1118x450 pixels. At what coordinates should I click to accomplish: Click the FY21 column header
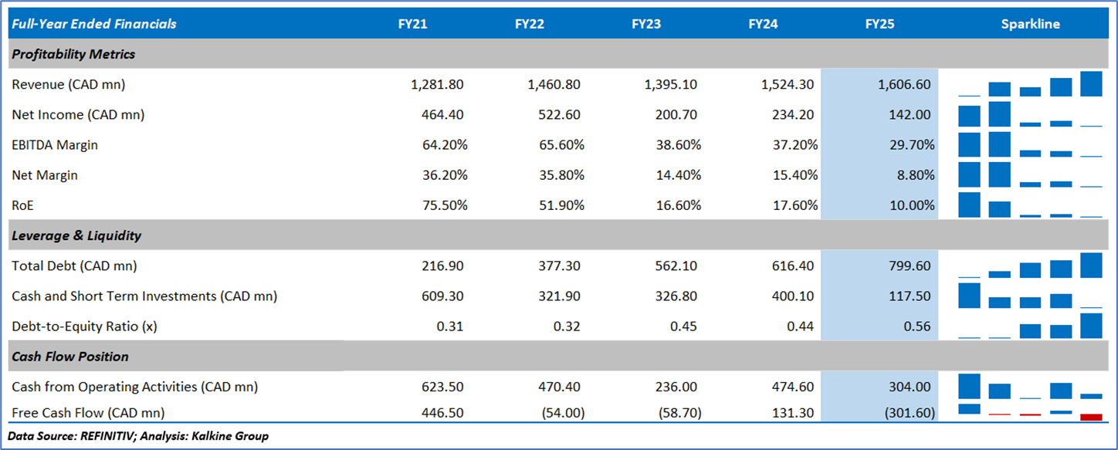click(x=412, y=24)
